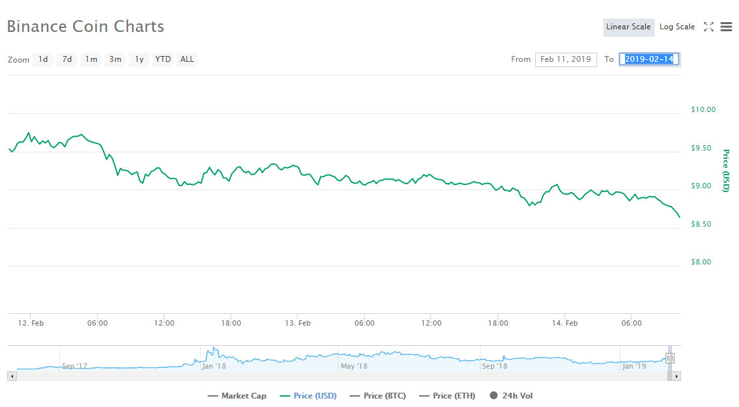This screenshot has width=739, height=407.
Task: Click the $10.00 axis label
Action: (x=703, y=109)
